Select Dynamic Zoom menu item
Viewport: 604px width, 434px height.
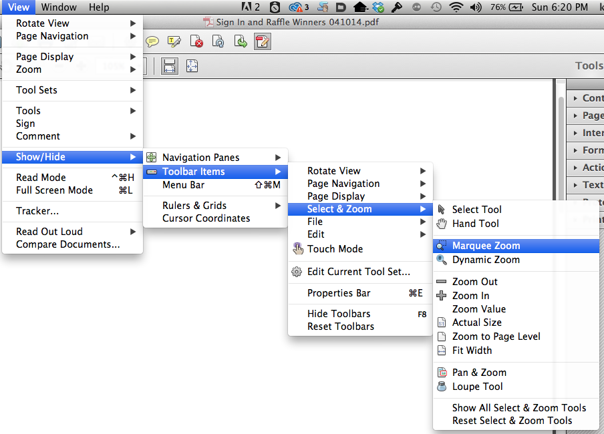[x=516, y=260]
